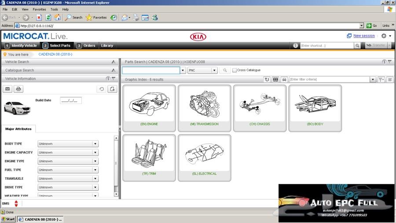Click the Graphic Index refresh icon
This screenshot has width=396, height=223.
pyautogui.click(x=267, y=79)
